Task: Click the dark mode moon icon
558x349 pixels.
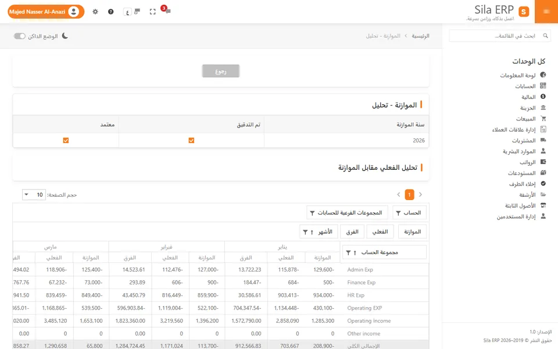Action: point(65,36)
